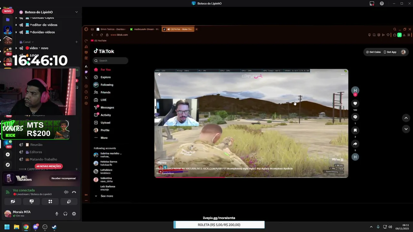Switch to the madhousetv Stream tab
413x232 pixels.
coord(145,29)
